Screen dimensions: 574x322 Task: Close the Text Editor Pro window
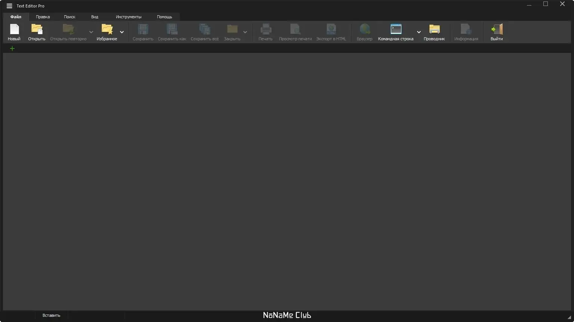coord(562,4)
